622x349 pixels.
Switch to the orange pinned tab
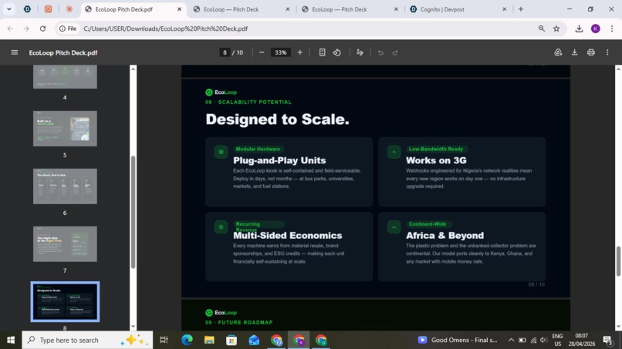coord(48,9)
